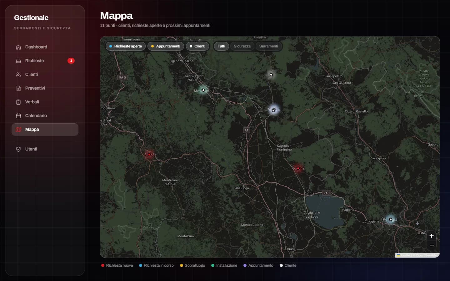
Task: Open Preventivi via its document icon
Action: pos(18,88)
